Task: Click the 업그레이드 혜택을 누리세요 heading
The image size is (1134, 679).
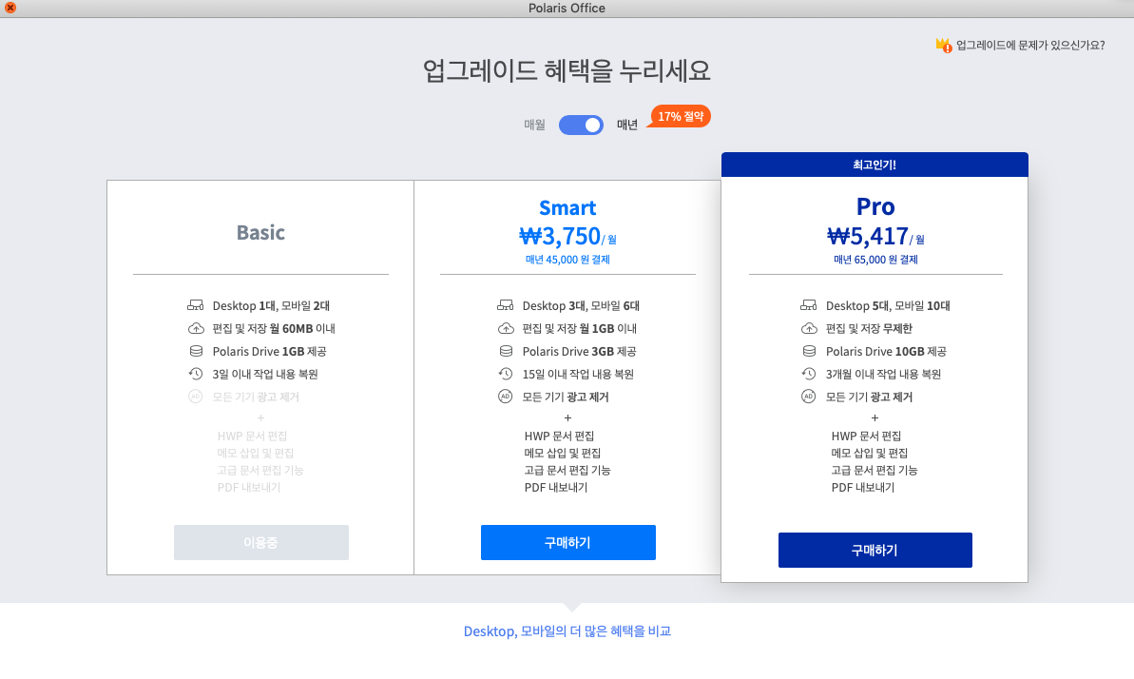Action: (x=567, y=70)
